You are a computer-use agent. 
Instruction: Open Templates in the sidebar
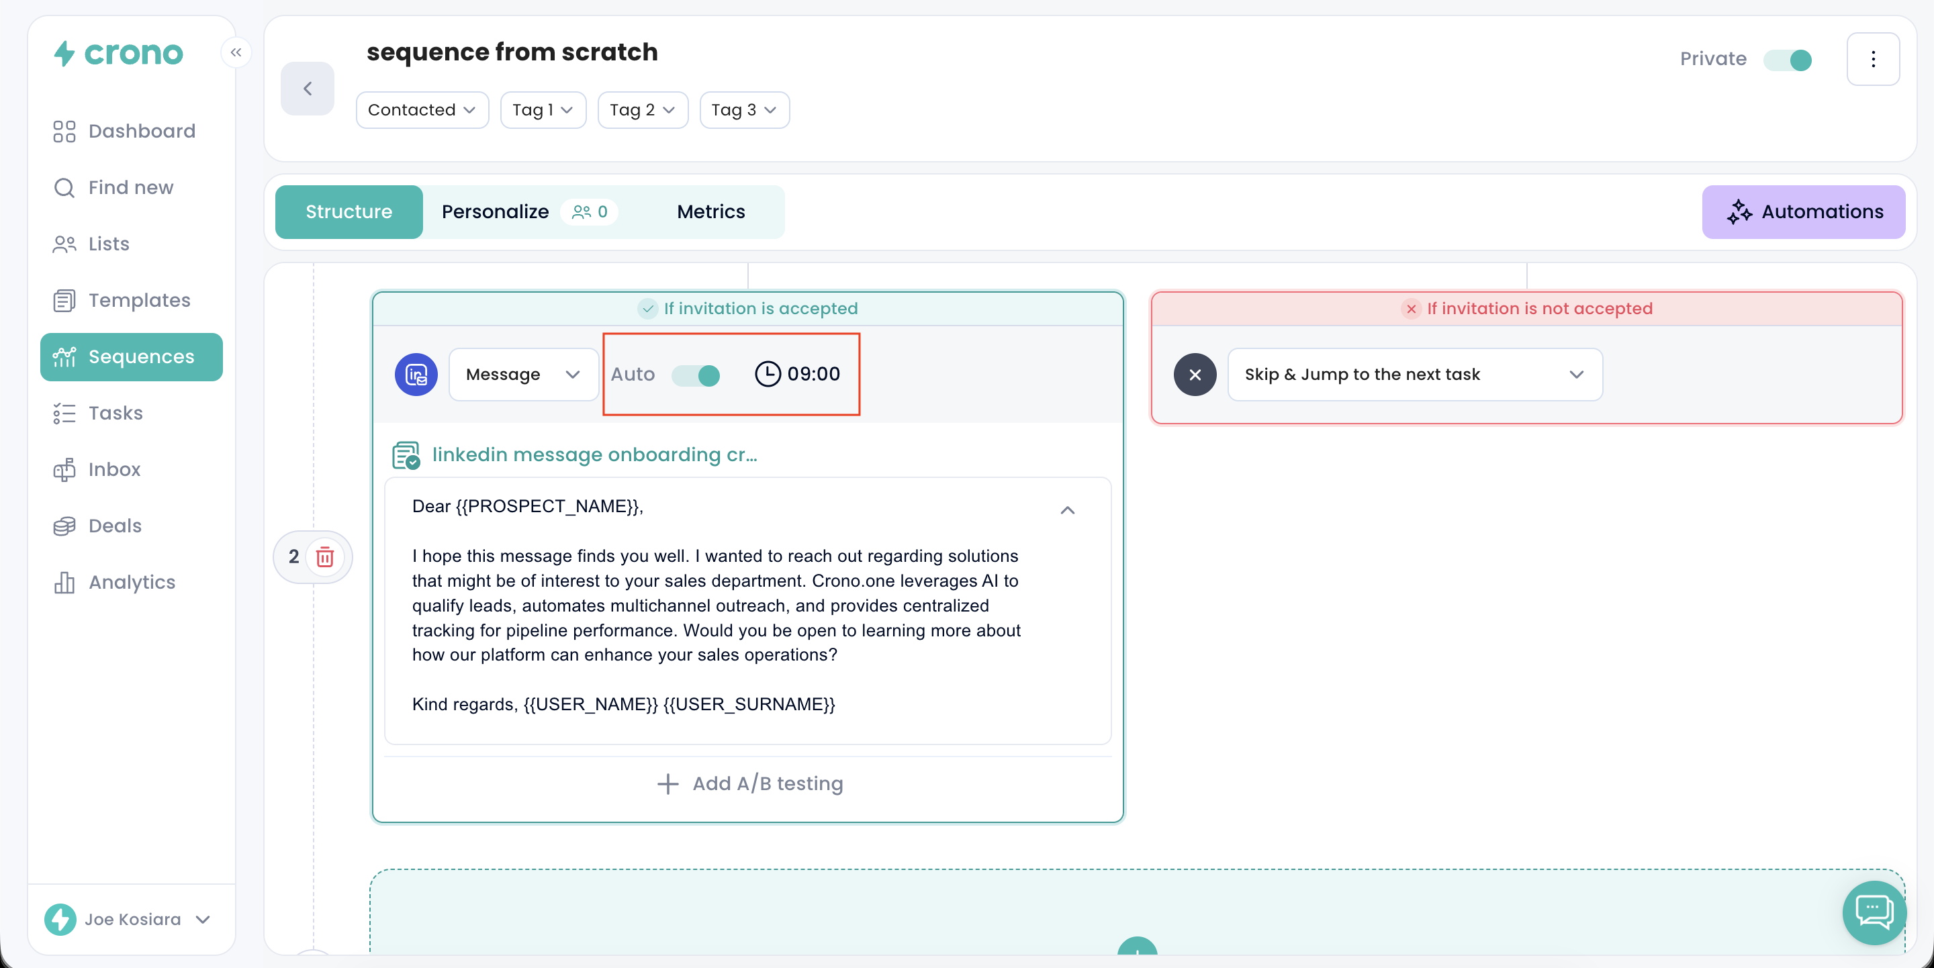click(x=139, y=300)
